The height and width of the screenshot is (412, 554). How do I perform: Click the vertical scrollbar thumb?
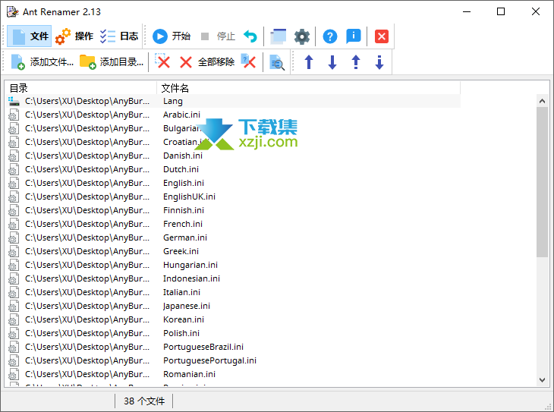pos(542,182)
